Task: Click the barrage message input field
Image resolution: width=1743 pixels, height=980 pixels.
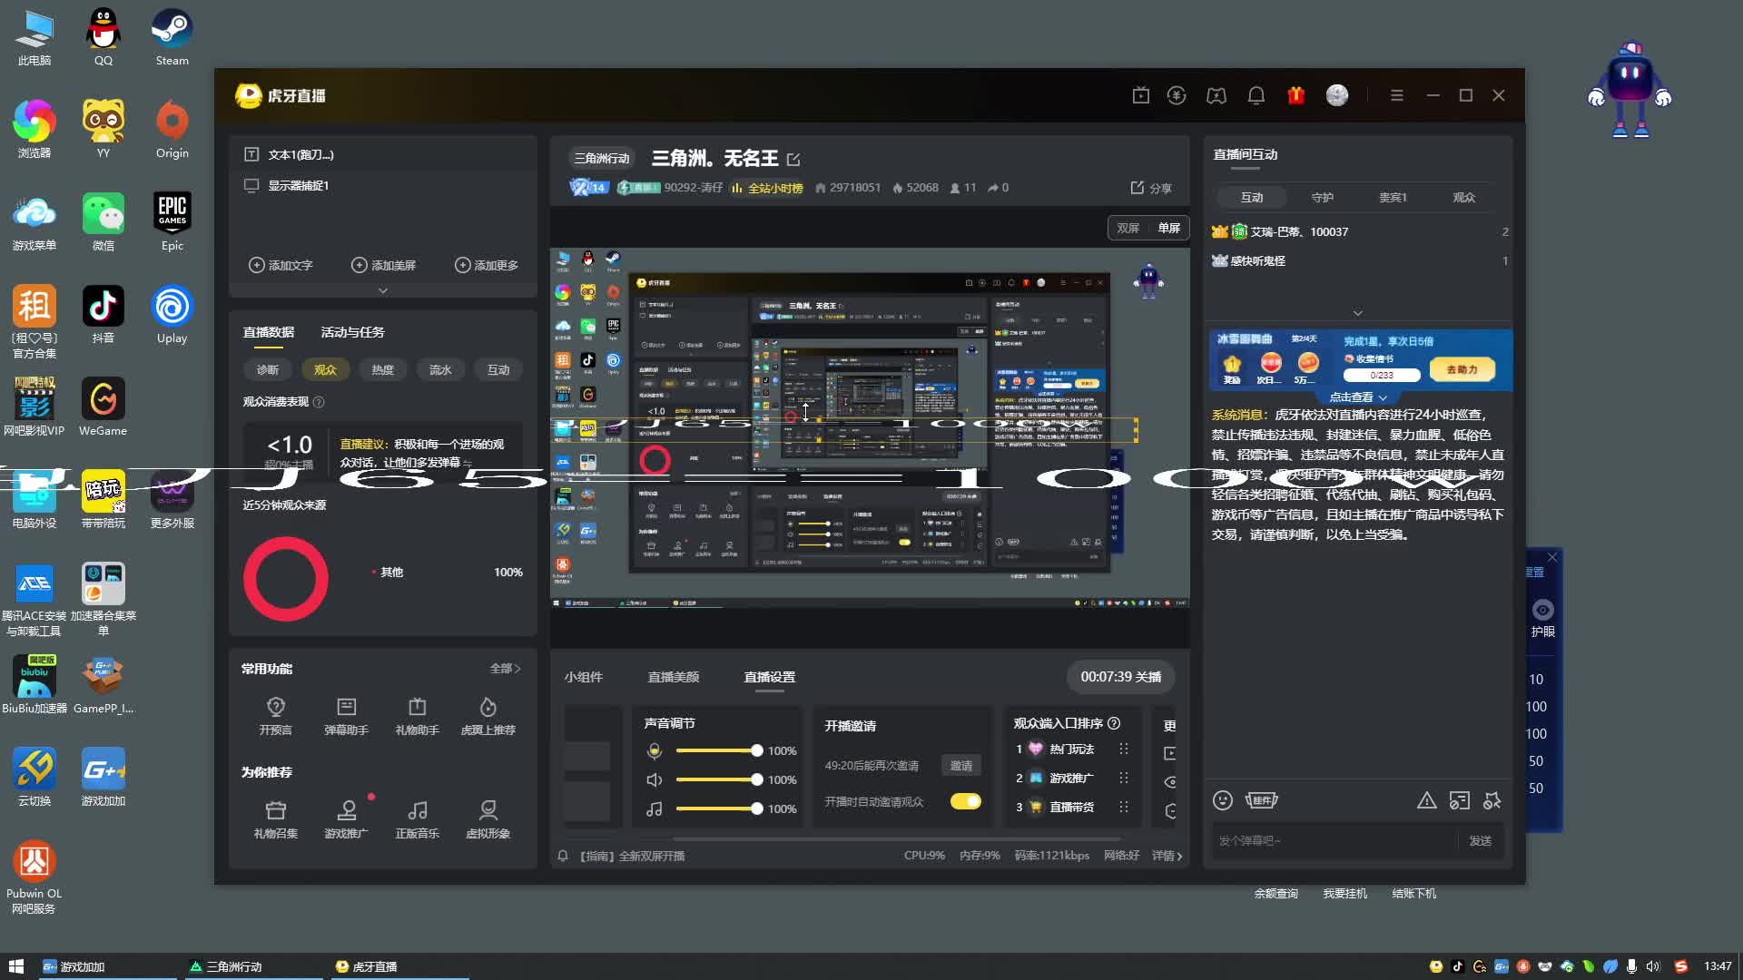Action: point(1330,841)
